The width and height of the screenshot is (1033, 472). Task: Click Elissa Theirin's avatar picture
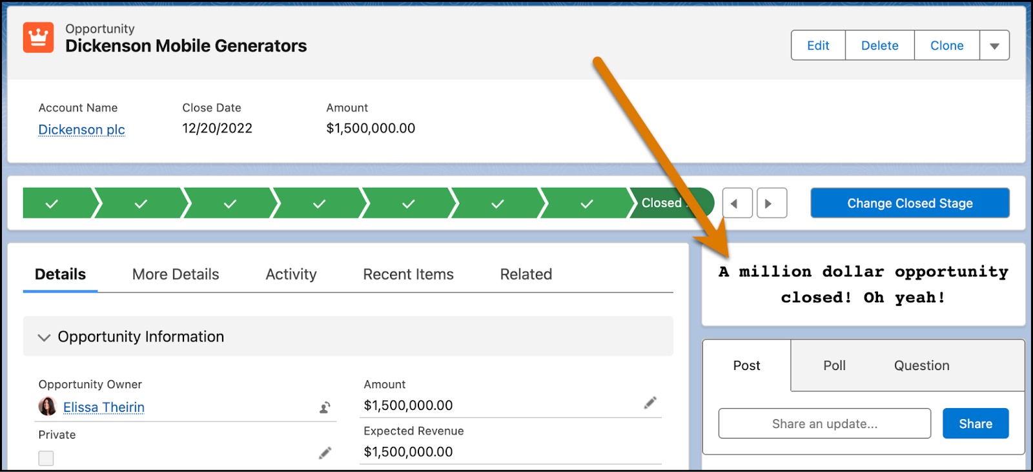click(x=48, y=407)
